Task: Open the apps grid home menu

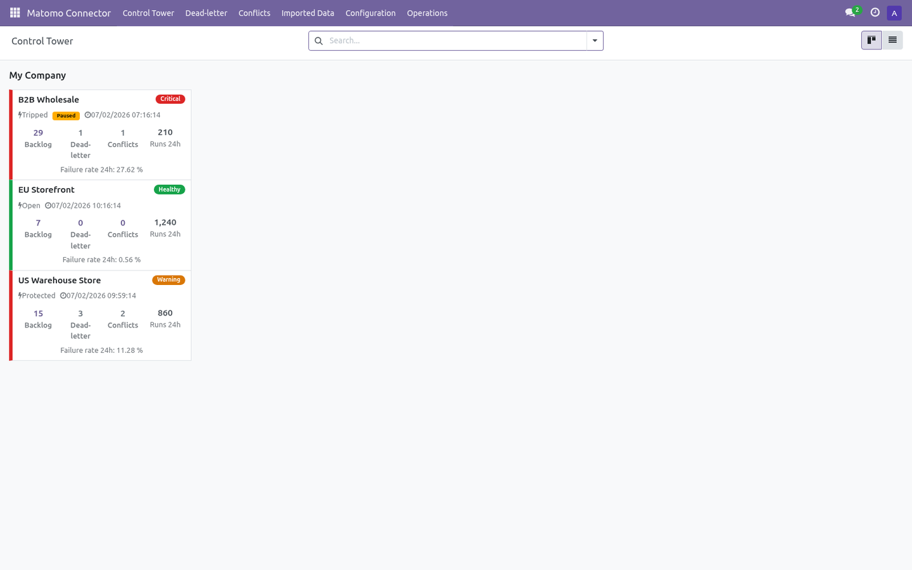Action: click(x=15, y=13)
